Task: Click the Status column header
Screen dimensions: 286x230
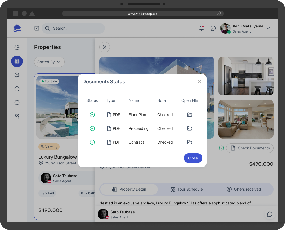Action: tap(92, 100)
